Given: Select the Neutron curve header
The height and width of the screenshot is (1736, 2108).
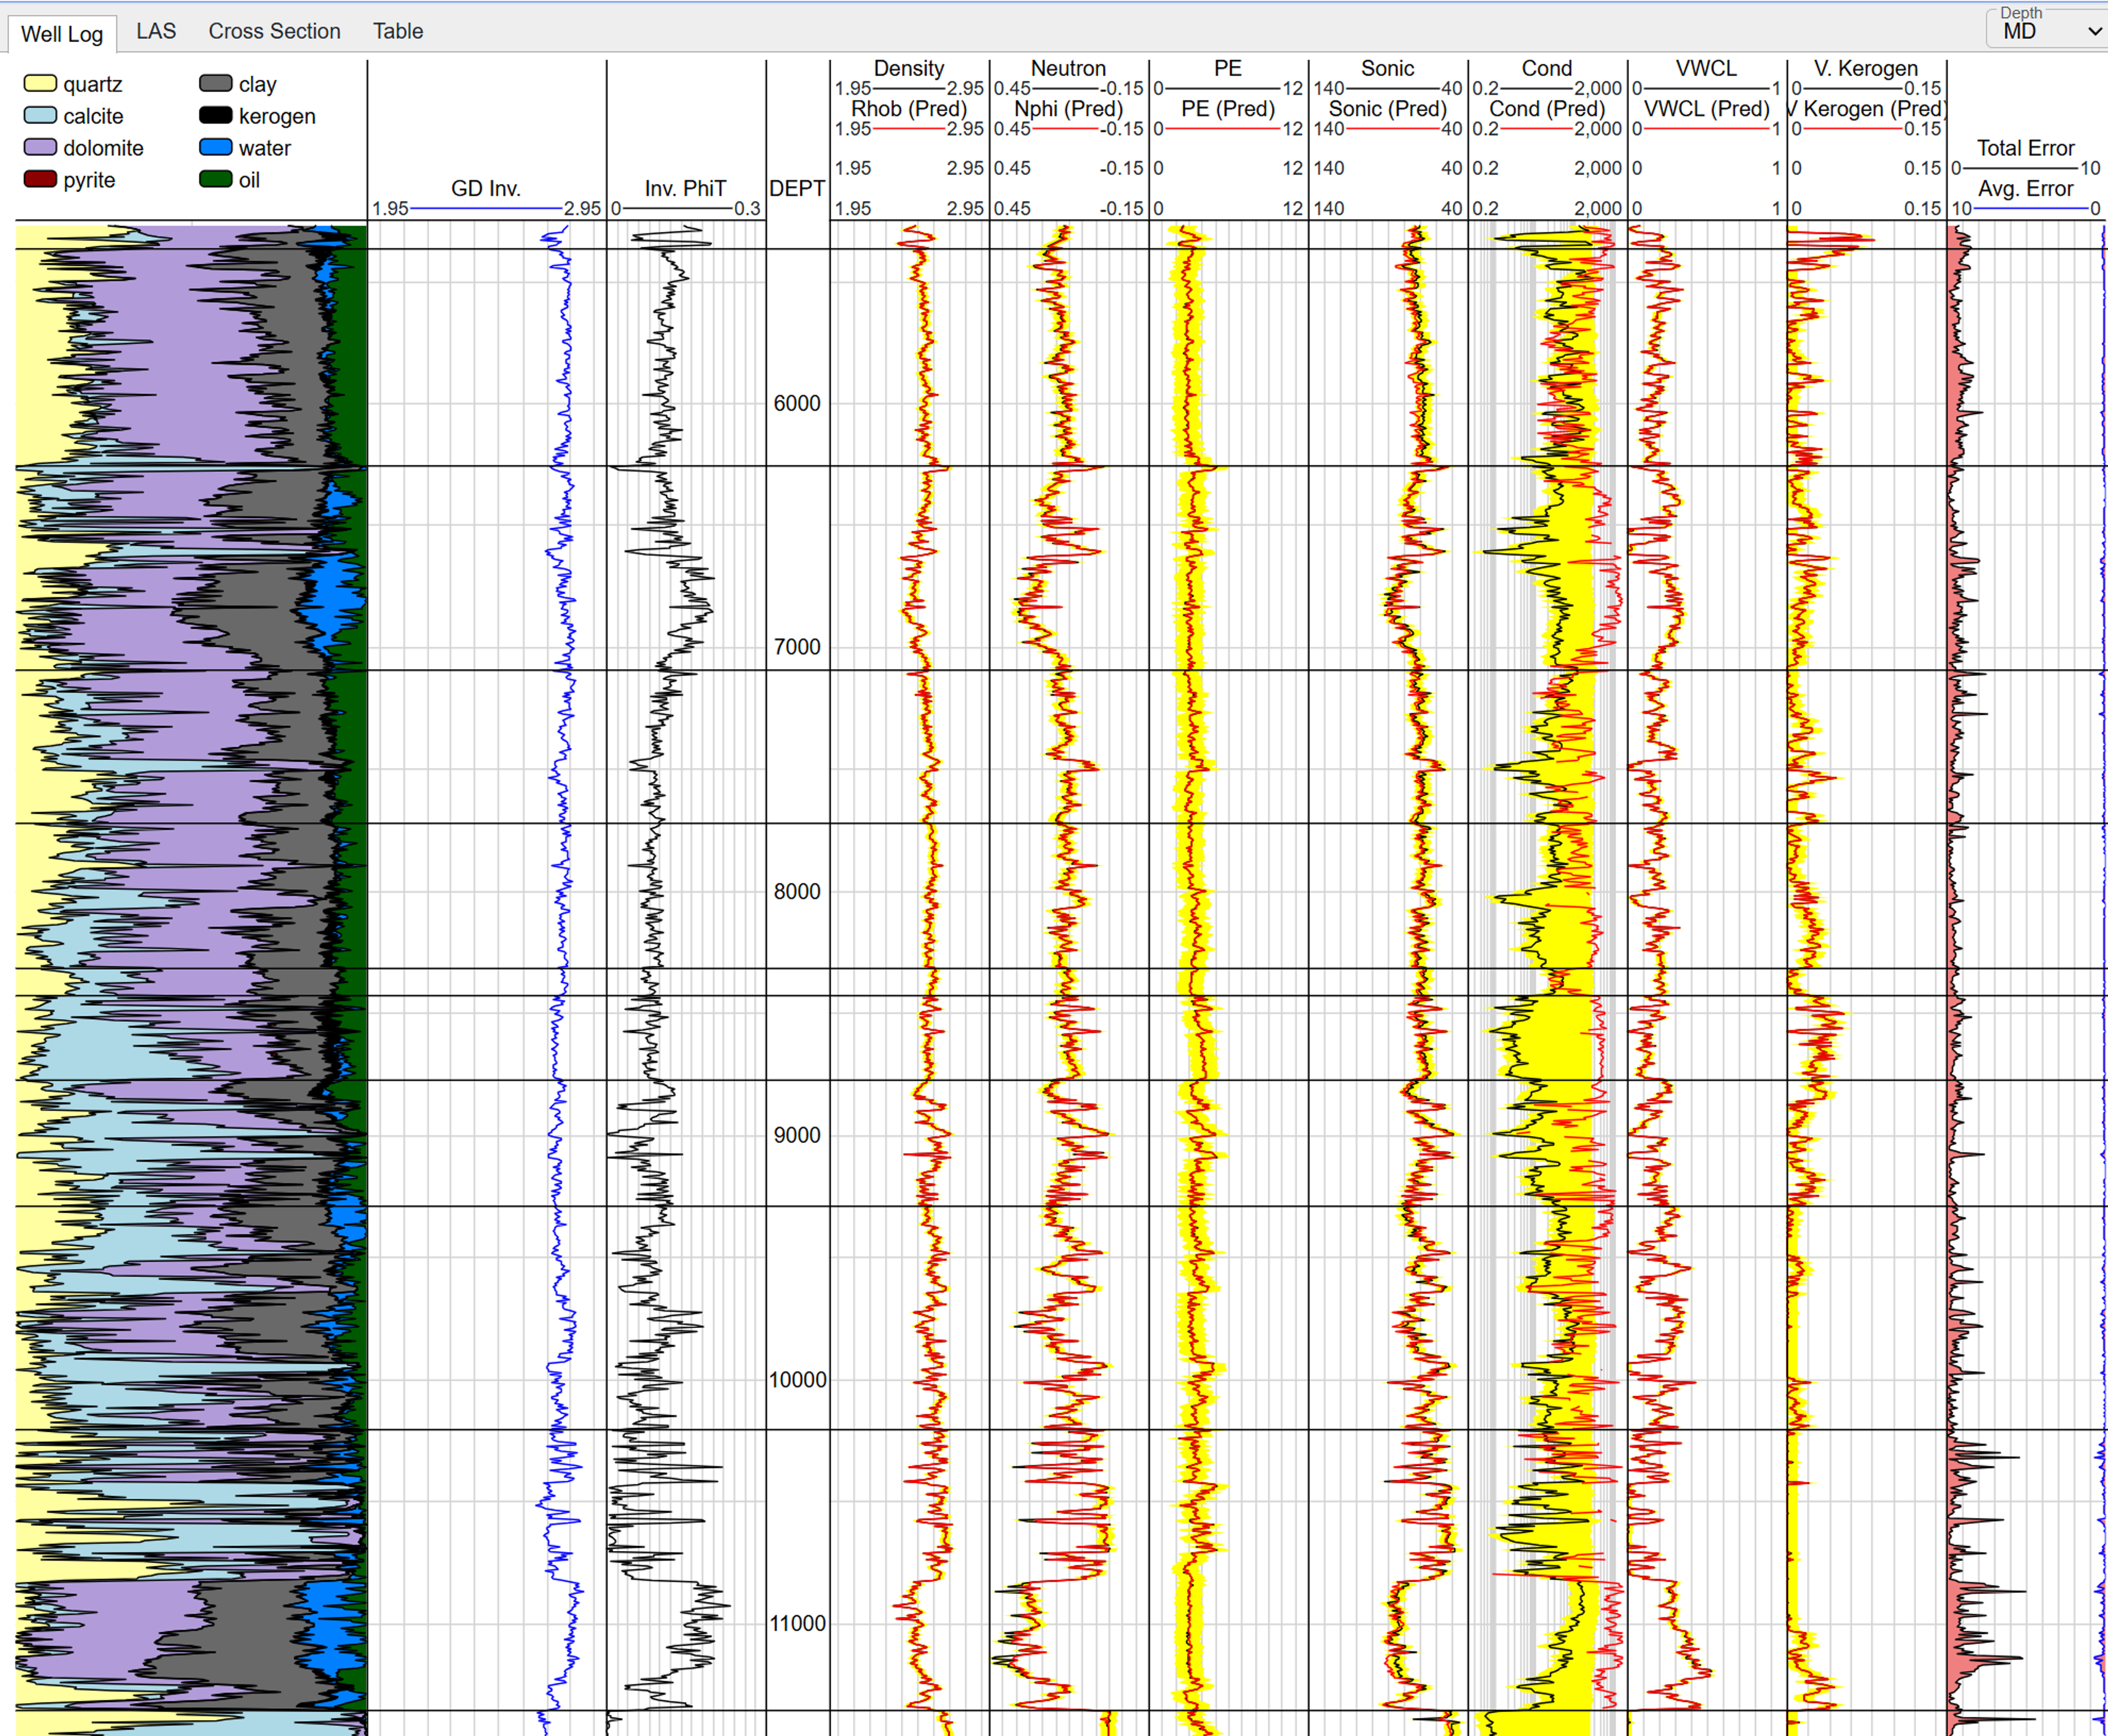Looking at the screenshot, I should (x=1068, y=68).
